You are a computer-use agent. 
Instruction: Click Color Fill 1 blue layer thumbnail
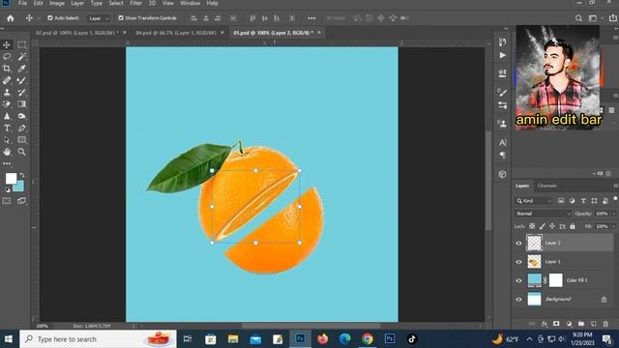tap(535, 280)
